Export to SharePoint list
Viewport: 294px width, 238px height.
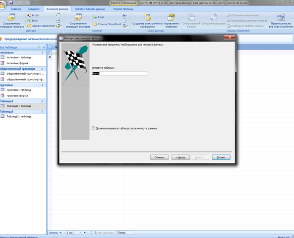coord(108,24)
